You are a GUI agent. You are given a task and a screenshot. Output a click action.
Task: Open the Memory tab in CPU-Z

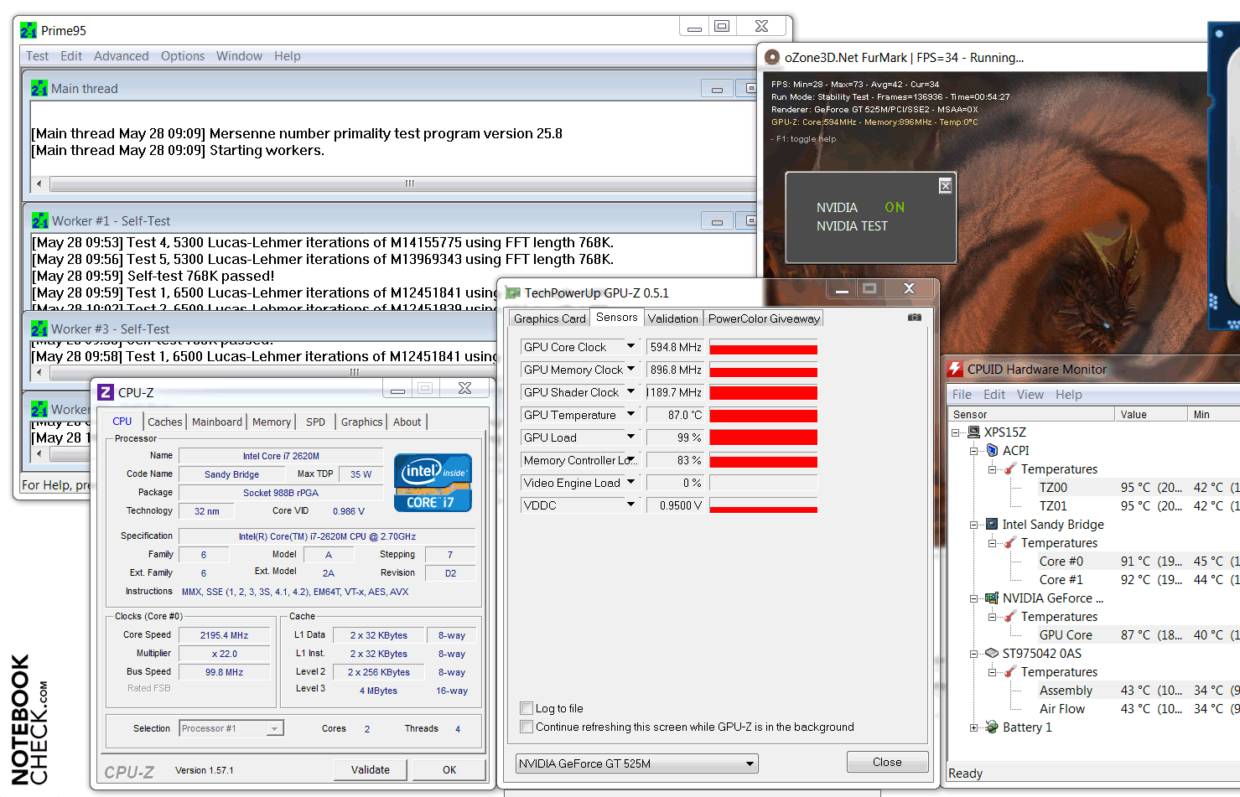[272, 422]
